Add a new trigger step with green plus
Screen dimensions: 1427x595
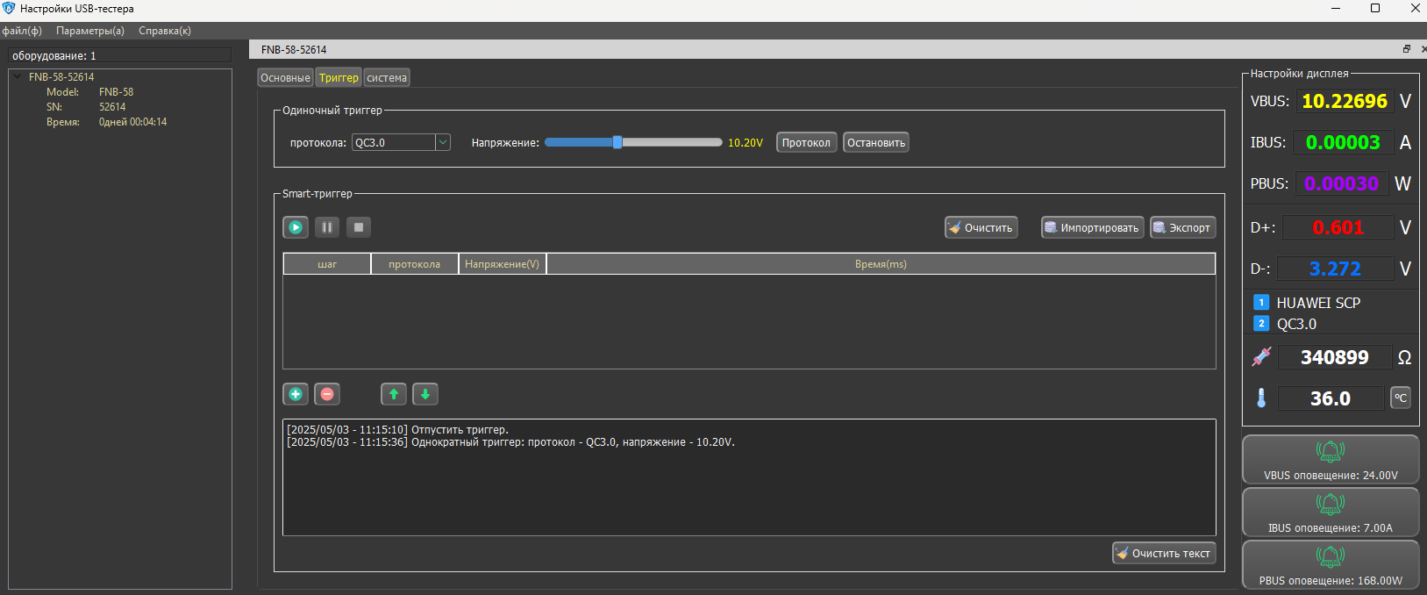click(x=296, y=394)
